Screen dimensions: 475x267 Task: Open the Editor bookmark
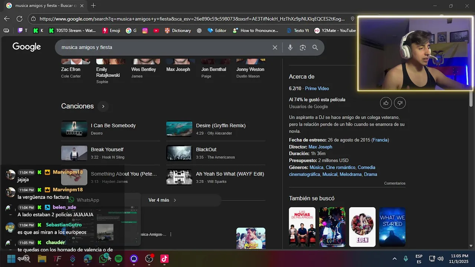pos(217,30)
